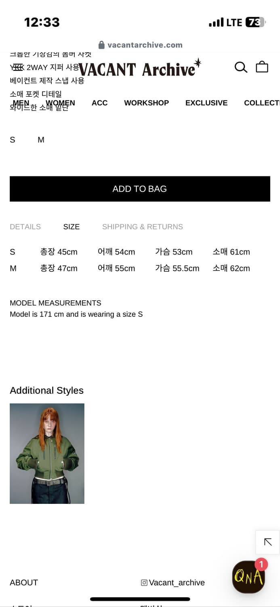Select size M option
The height and width of the screenshot is (607, 280).
(x=41, y=140)
